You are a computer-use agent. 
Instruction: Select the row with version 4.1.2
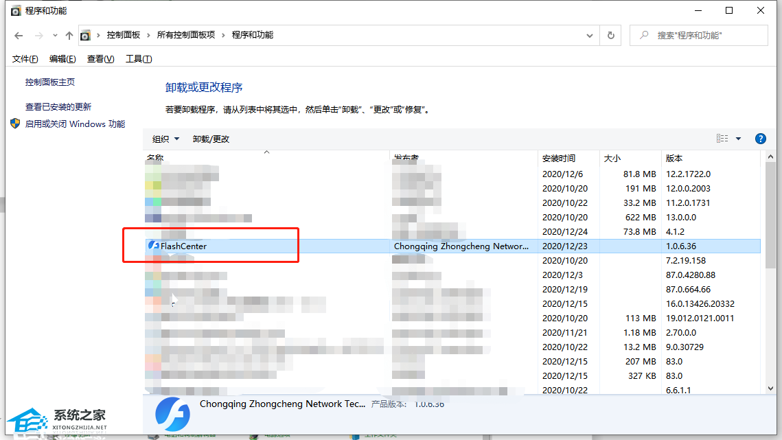click(452, 232)
